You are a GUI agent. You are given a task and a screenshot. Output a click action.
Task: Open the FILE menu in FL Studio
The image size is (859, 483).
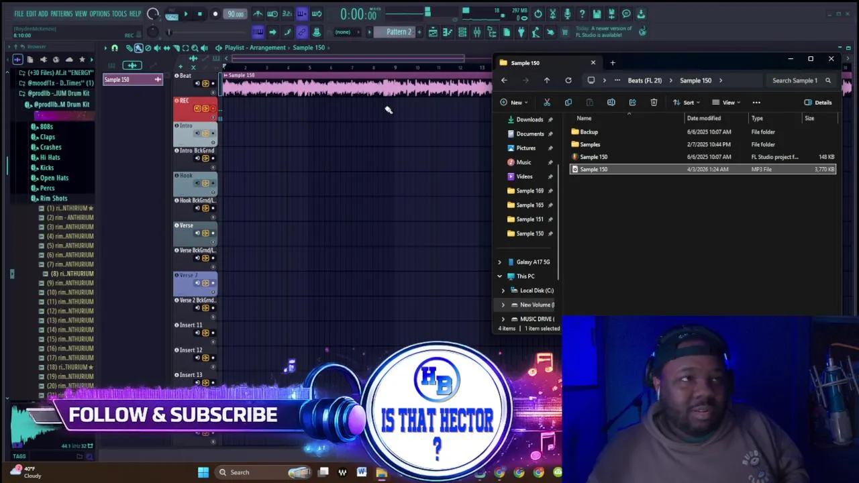[x=19, y=13]
